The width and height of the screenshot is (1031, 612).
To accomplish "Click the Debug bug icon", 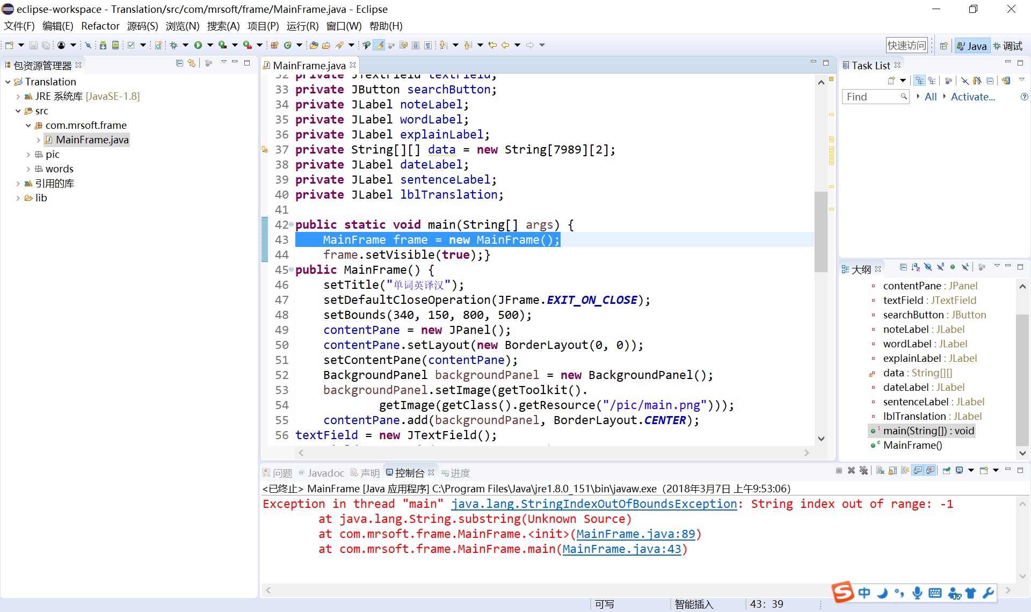I will [174, 45].
